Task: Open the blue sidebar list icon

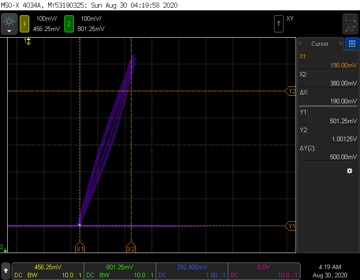Action: (351, 44)
